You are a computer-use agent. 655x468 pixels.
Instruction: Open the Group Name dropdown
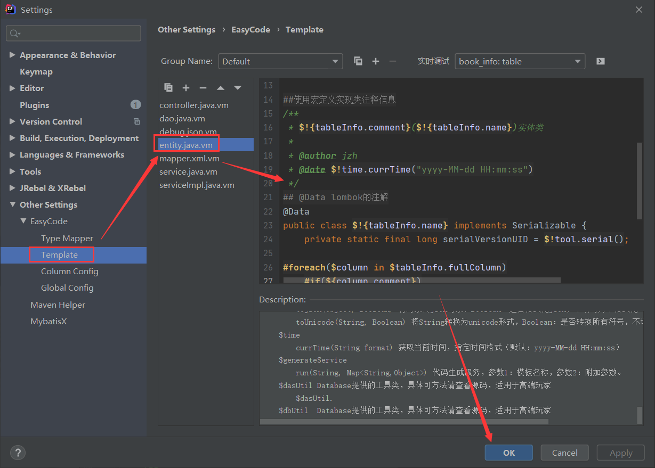click(280, 61)
